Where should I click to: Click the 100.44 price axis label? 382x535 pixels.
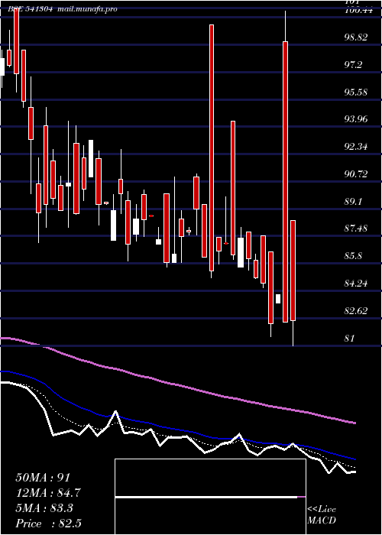coord(357,11)
